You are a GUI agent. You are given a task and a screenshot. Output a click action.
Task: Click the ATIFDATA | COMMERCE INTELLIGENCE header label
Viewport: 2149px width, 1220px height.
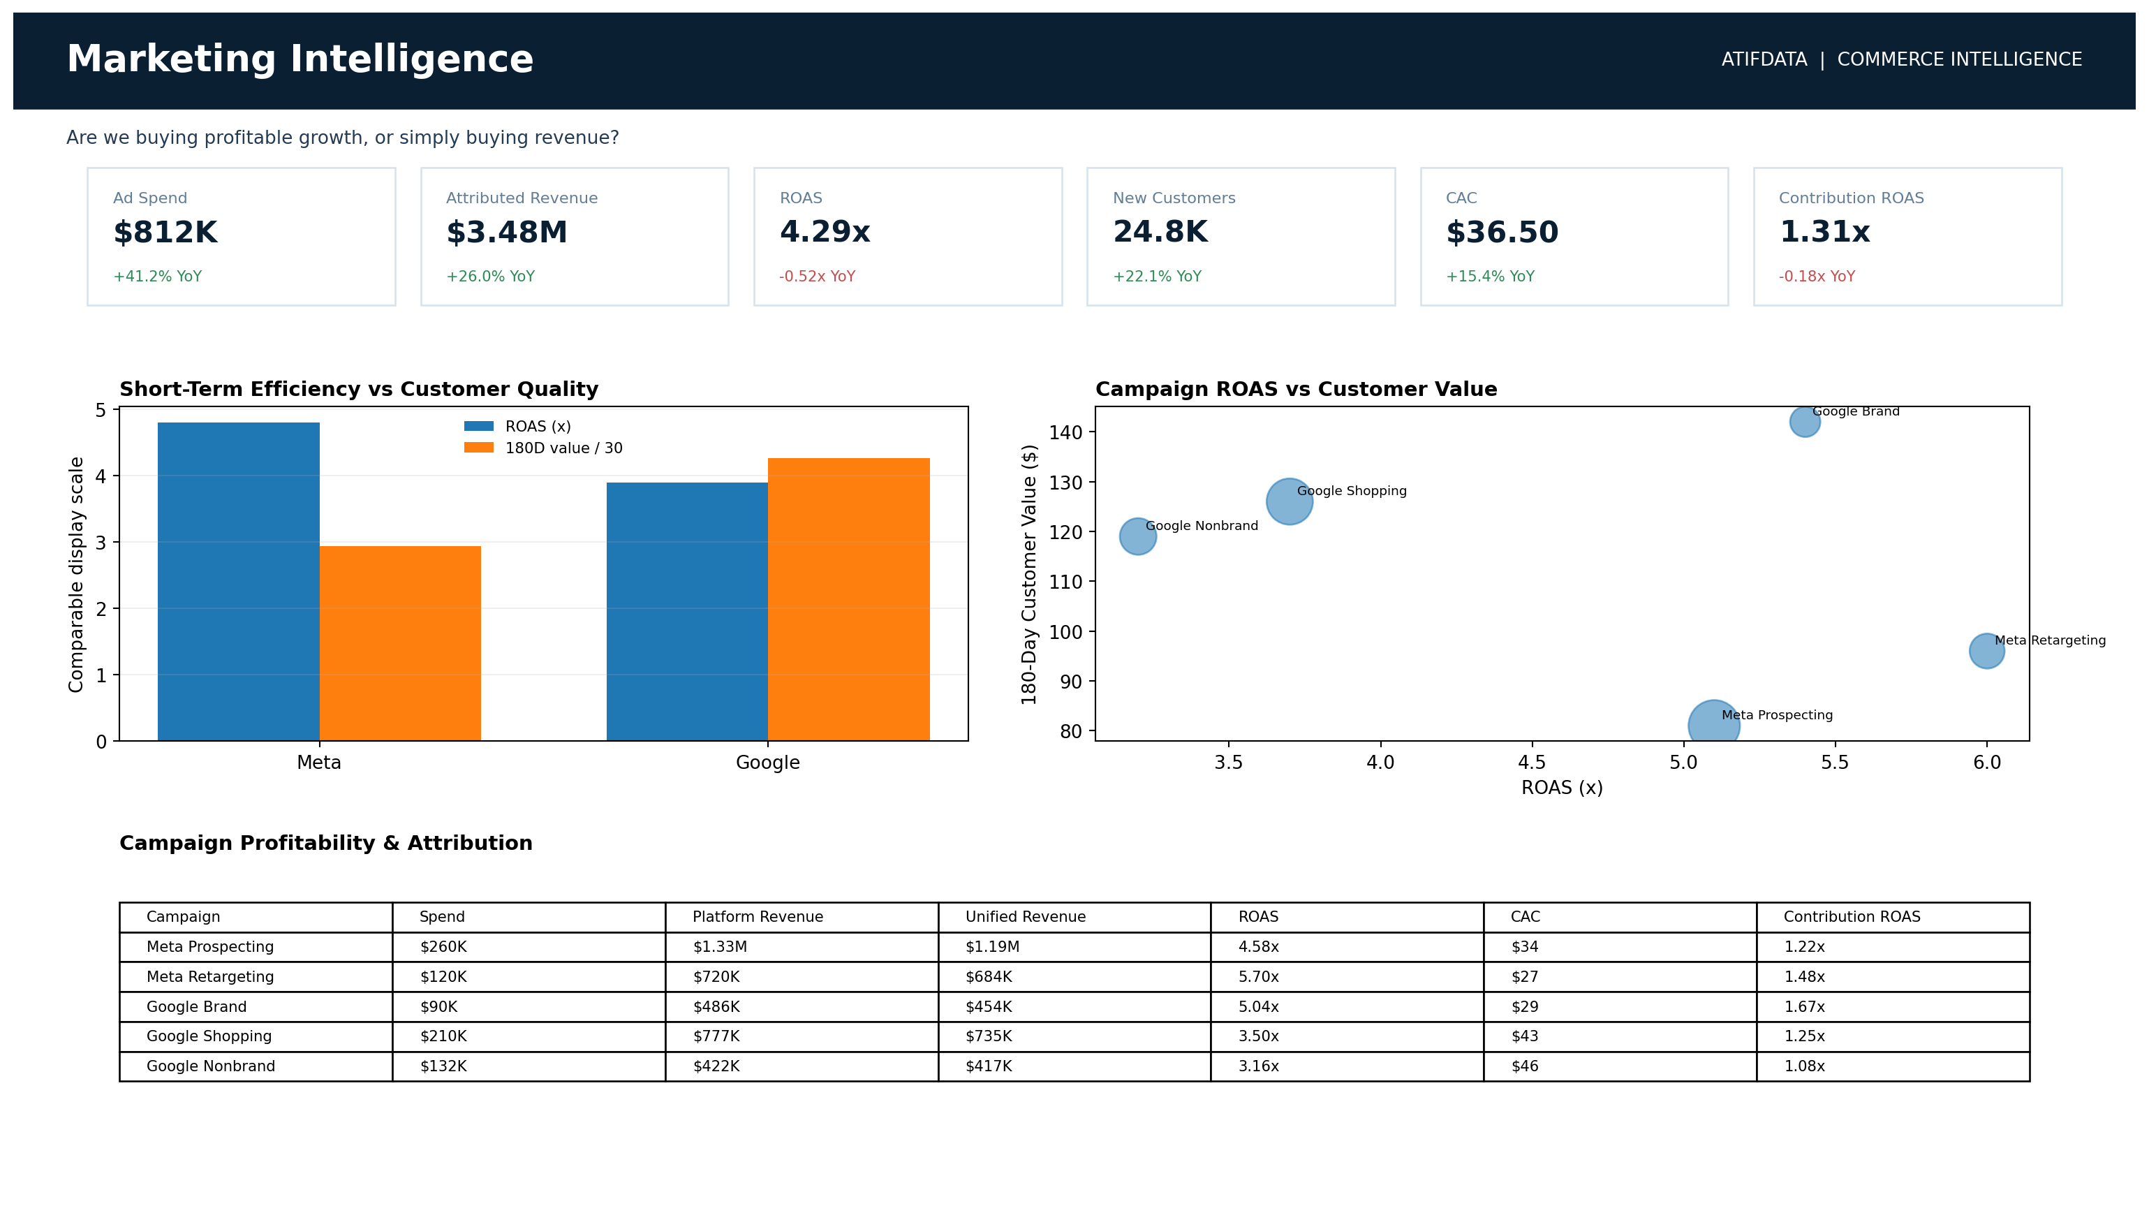tap(1901, 59)
